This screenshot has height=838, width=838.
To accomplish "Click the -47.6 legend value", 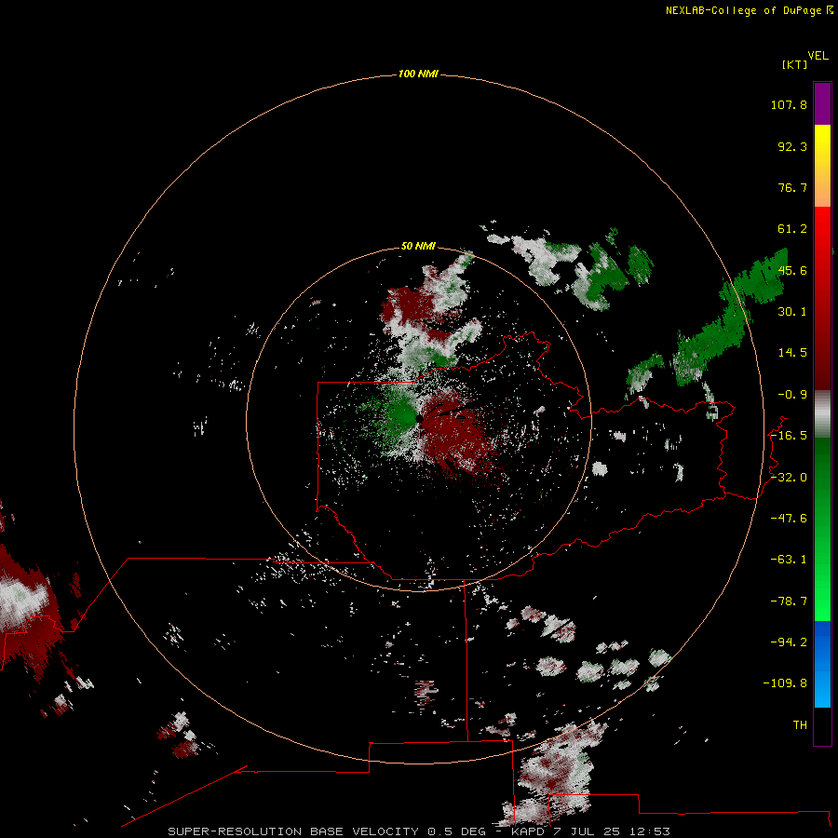I will pyautogui.click(x=789, y=519).
